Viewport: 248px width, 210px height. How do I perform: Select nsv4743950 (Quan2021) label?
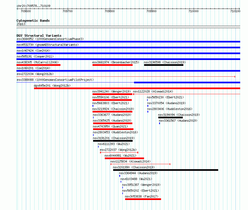[x=110, y=126]
